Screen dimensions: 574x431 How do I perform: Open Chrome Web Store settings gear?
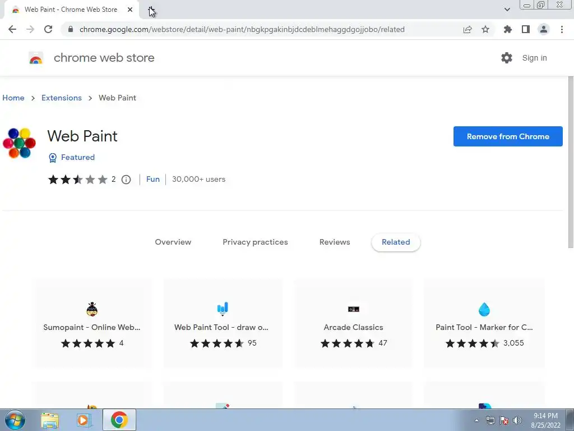[507, 58]
